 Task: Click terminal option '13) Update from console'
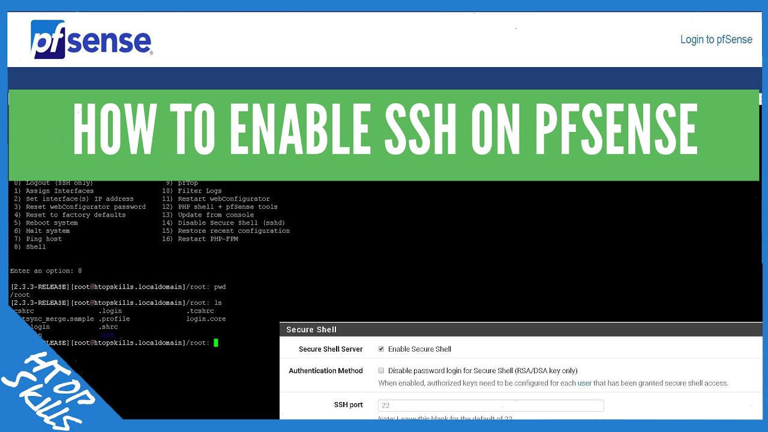click(x=208, y=215)
